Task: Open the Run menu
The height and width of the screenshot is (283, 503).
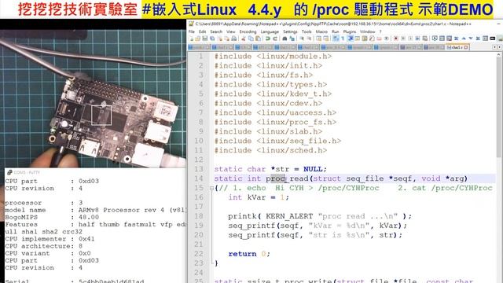Action: coord(336,31)
